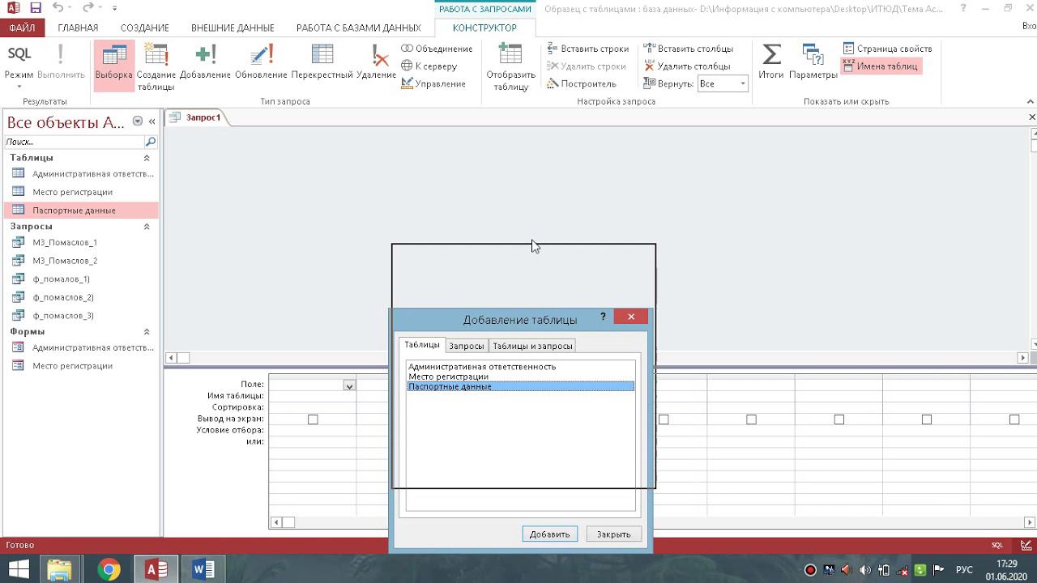Search objects using the magnifier icon

coord(150,142)
